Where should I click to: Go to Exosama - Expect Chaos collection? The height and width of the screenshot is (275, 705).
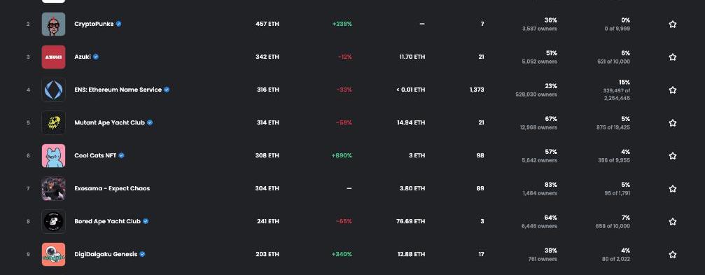tap(112, 188)
